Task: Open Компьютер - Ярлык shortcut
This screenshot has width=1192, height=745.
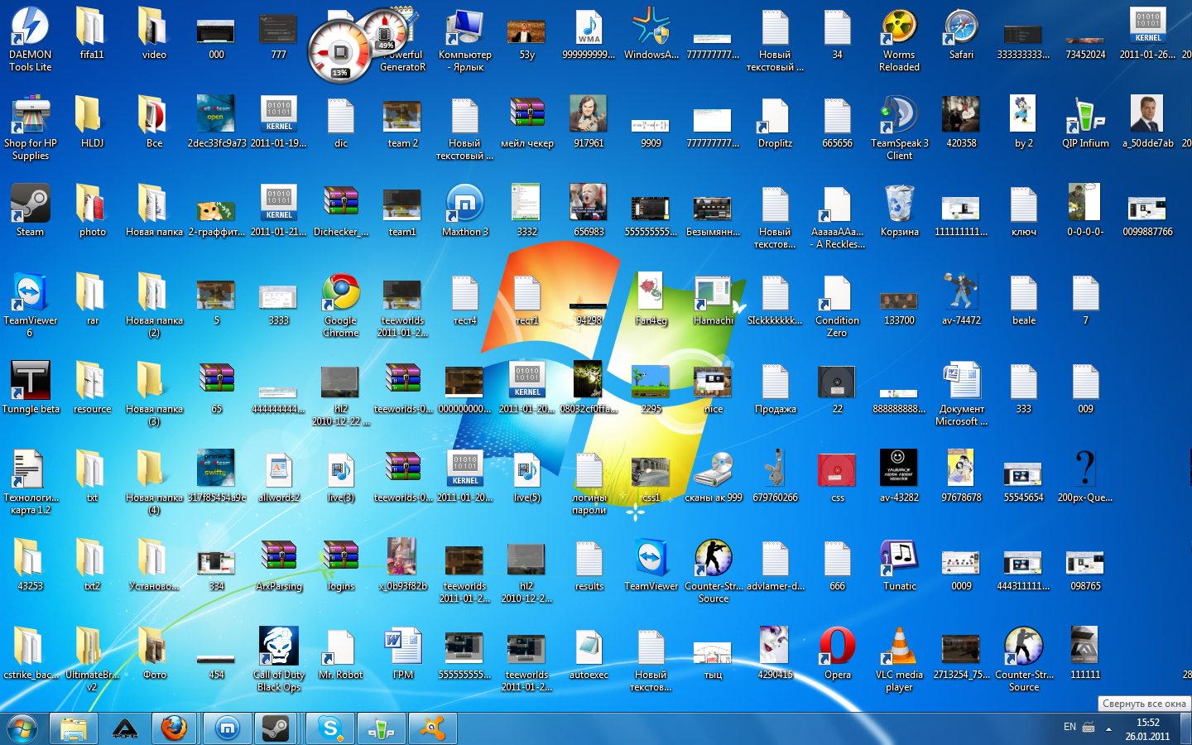Action: [465, 39]
